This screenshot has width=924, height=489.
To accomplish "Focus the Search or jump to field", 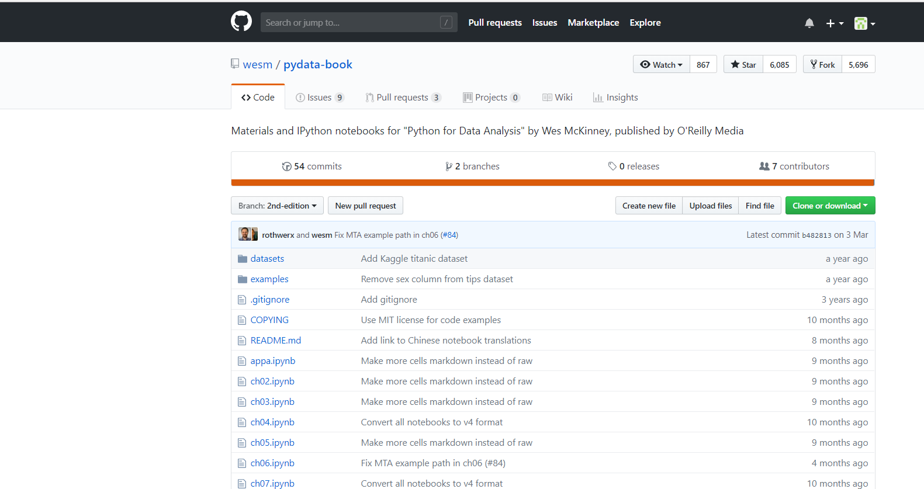I will 359,22.
